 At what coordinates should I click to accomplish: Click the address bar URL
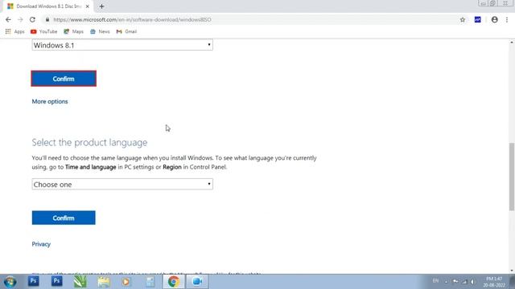pos(132,19)
